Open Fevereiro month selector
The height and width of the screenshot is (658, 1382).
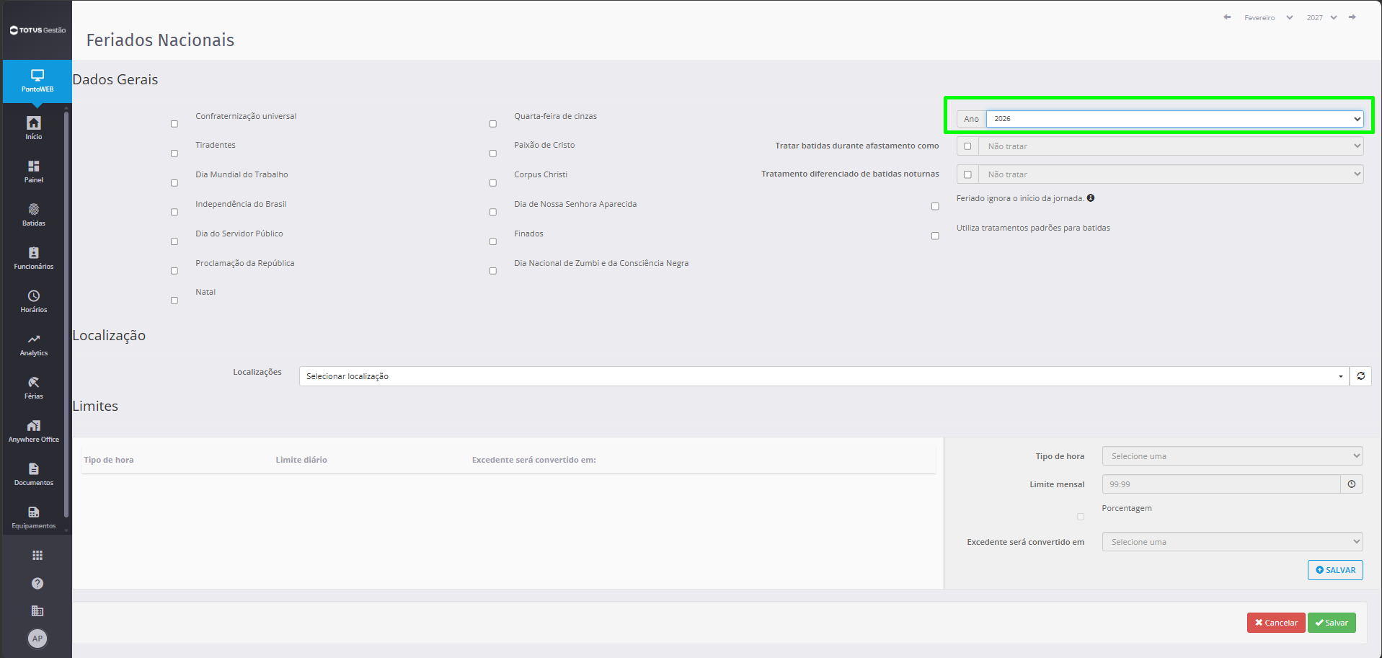point(1268,17)
